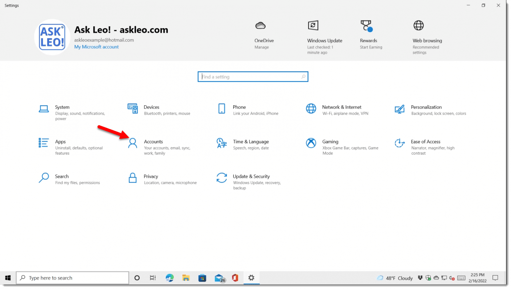The width and height of the screenshot is (511, 289).
Task: Open System settings category
Action: [x=62, y=109]
